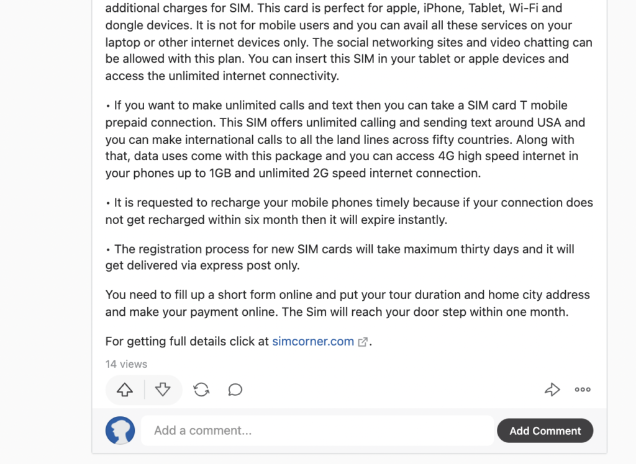Click the Add Comment button

(x=545, y=431)
